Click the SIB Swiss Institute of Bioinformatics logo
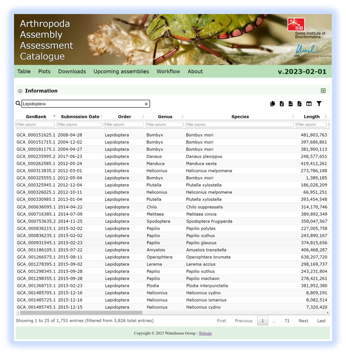The width and height of the screenshot is (346, 355). 306,28
